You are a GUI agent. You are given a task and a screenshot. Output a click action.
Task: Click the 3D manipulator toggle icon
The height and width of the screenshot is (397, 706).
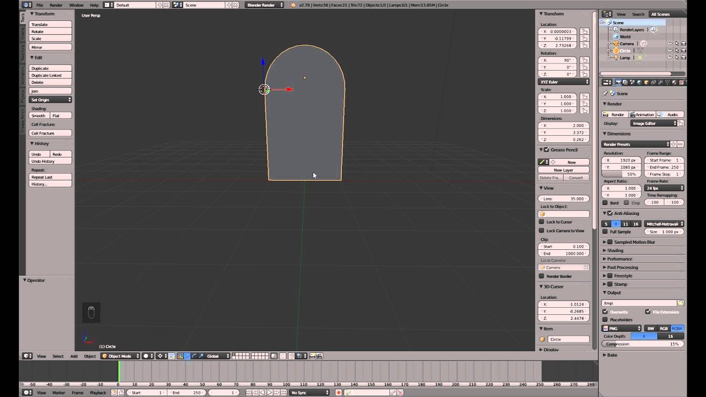180,356
